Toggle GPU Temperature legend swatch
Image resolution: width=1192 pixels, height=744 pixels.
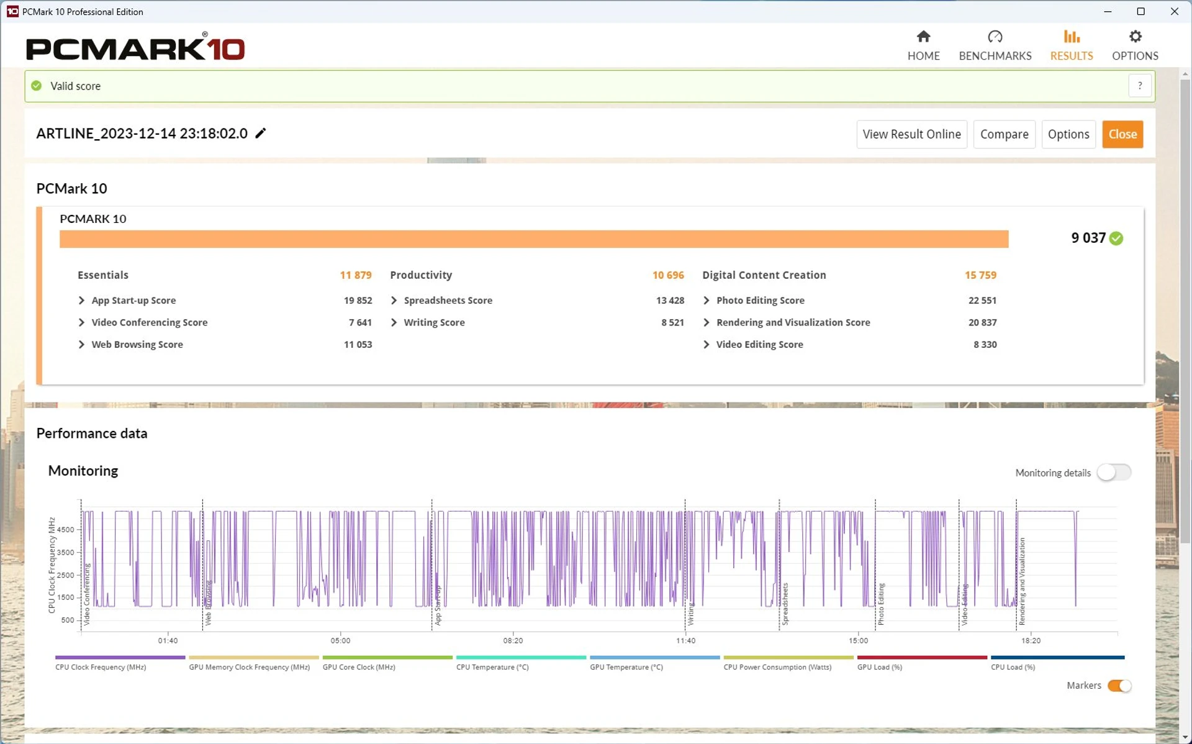654,657
